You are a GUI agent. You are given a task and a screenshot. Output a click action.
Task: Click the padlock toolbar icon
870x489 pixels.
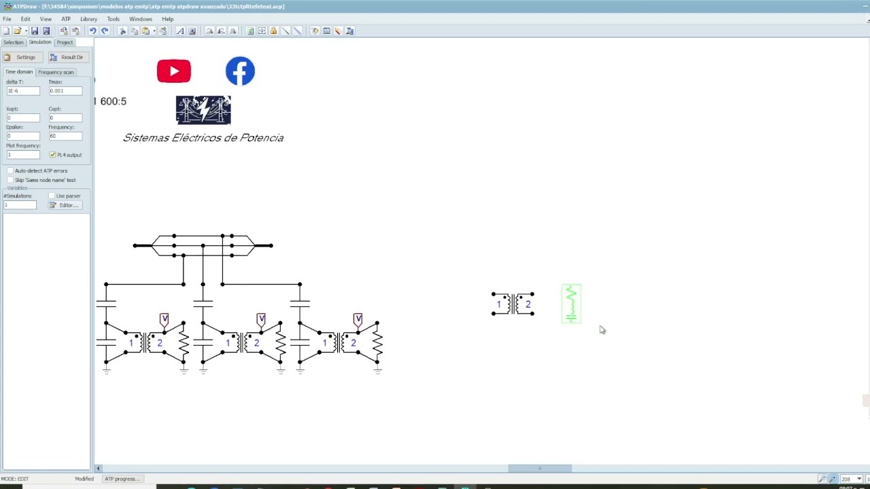click(x=273, y=31)
